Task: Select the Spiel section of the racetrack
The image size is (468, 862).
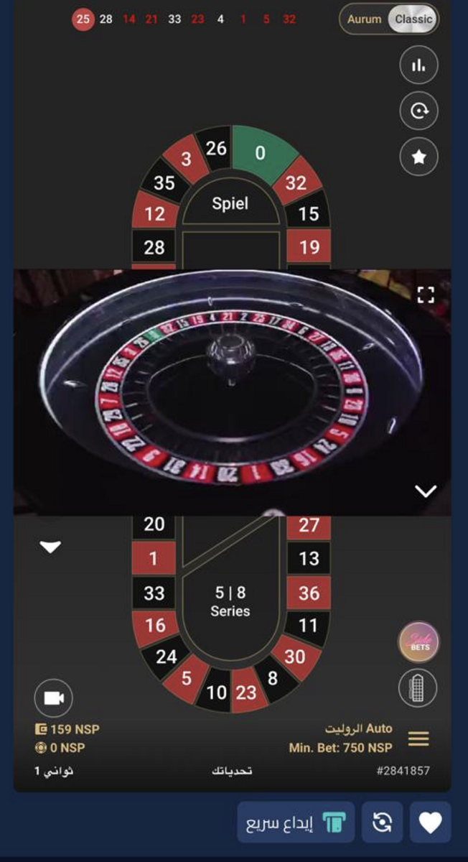Action: pyautogui.click(x=230, y=205)
